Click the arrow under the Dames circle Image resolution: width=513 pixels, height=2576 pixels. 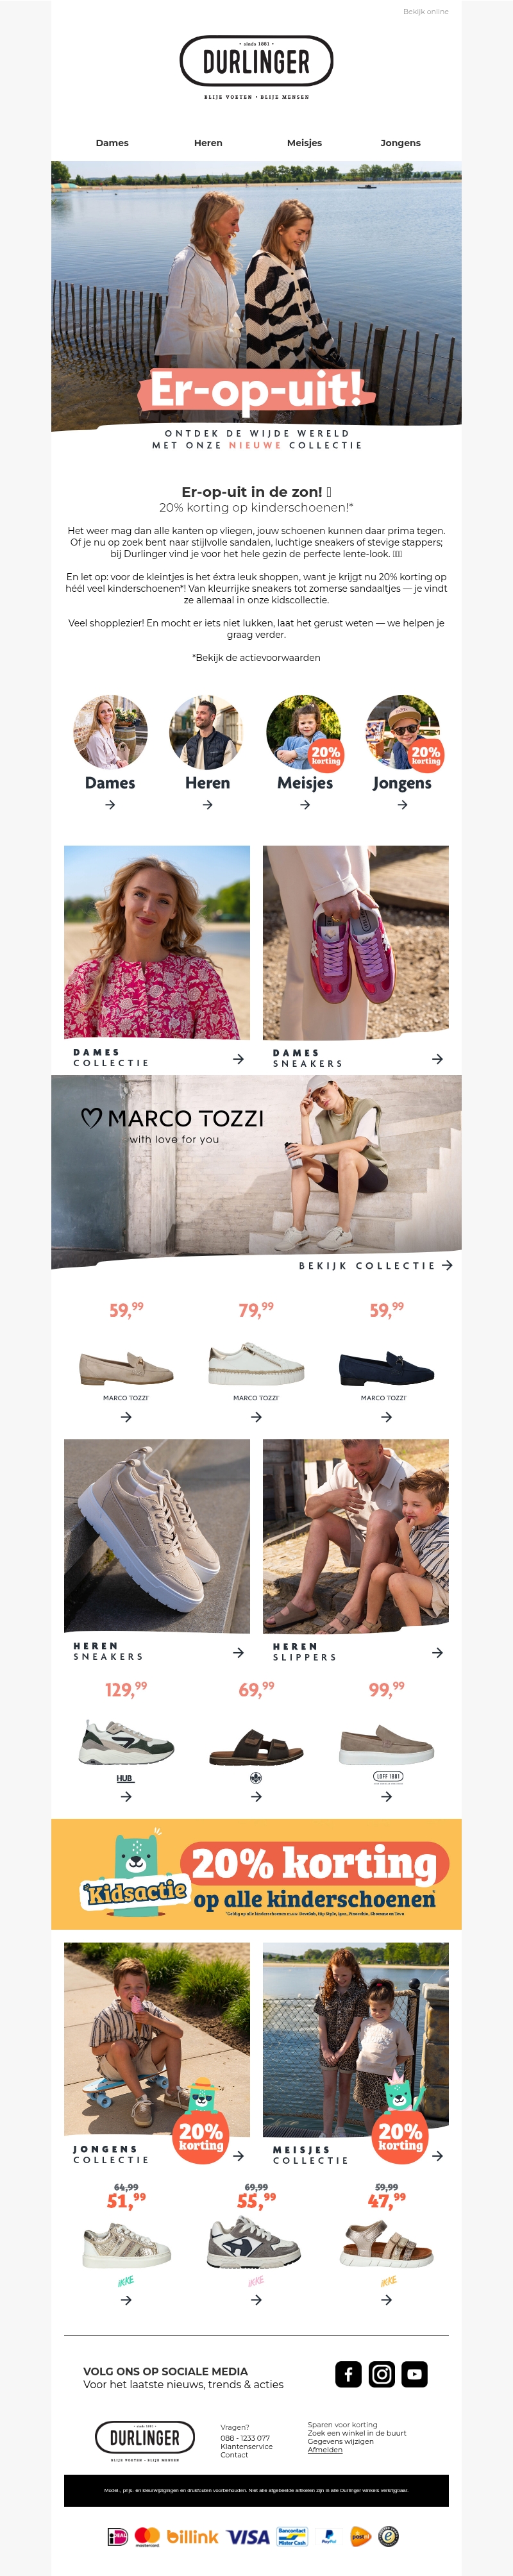tap(110, 805)
